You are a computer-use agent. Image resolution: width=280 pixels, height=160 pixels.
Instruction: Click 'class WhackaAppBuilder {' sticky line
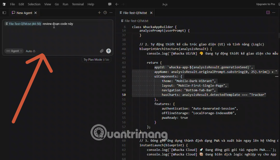[154, 27]
